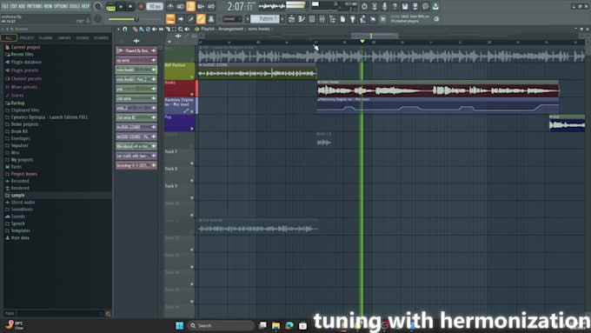Click the speech bubble support icon
The height and width of the screenshot is (333, 591).
tap(425, 6)
